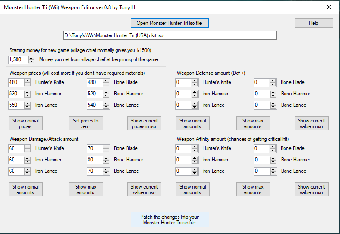340x234 pixels.
Task: Increase Iron Hammer damage with up arrow
Action: coord(27,158)
